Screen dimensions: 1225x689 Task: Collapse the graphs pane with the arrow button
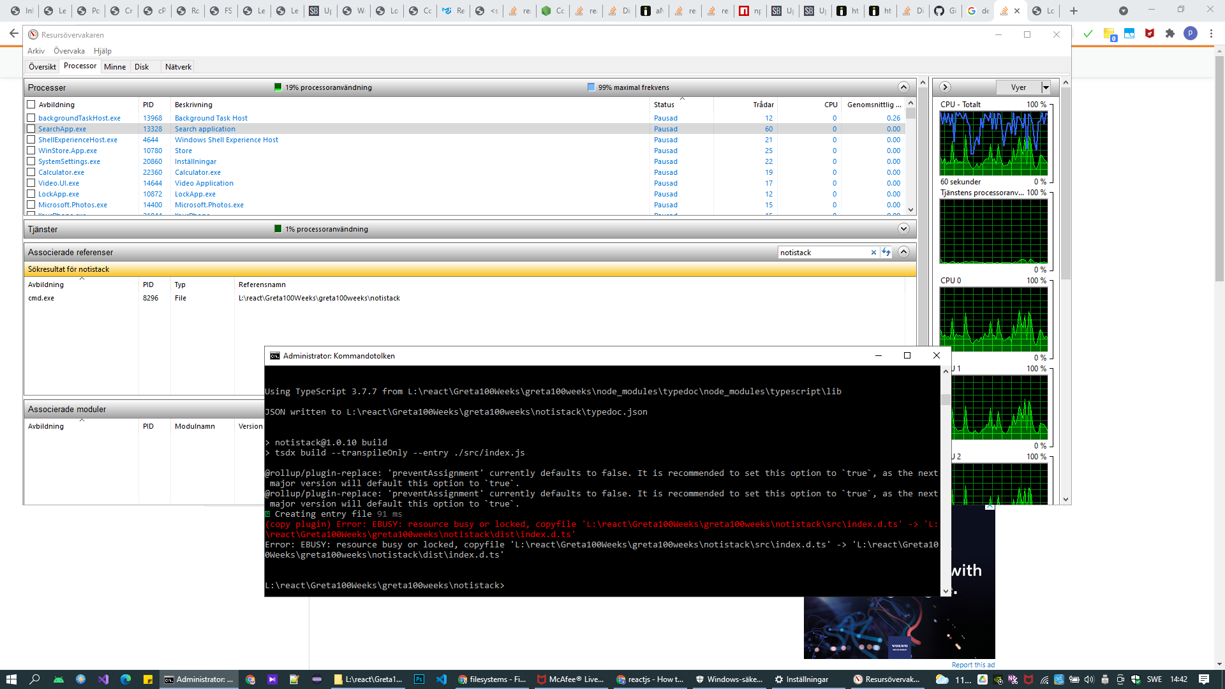[946, 87]
